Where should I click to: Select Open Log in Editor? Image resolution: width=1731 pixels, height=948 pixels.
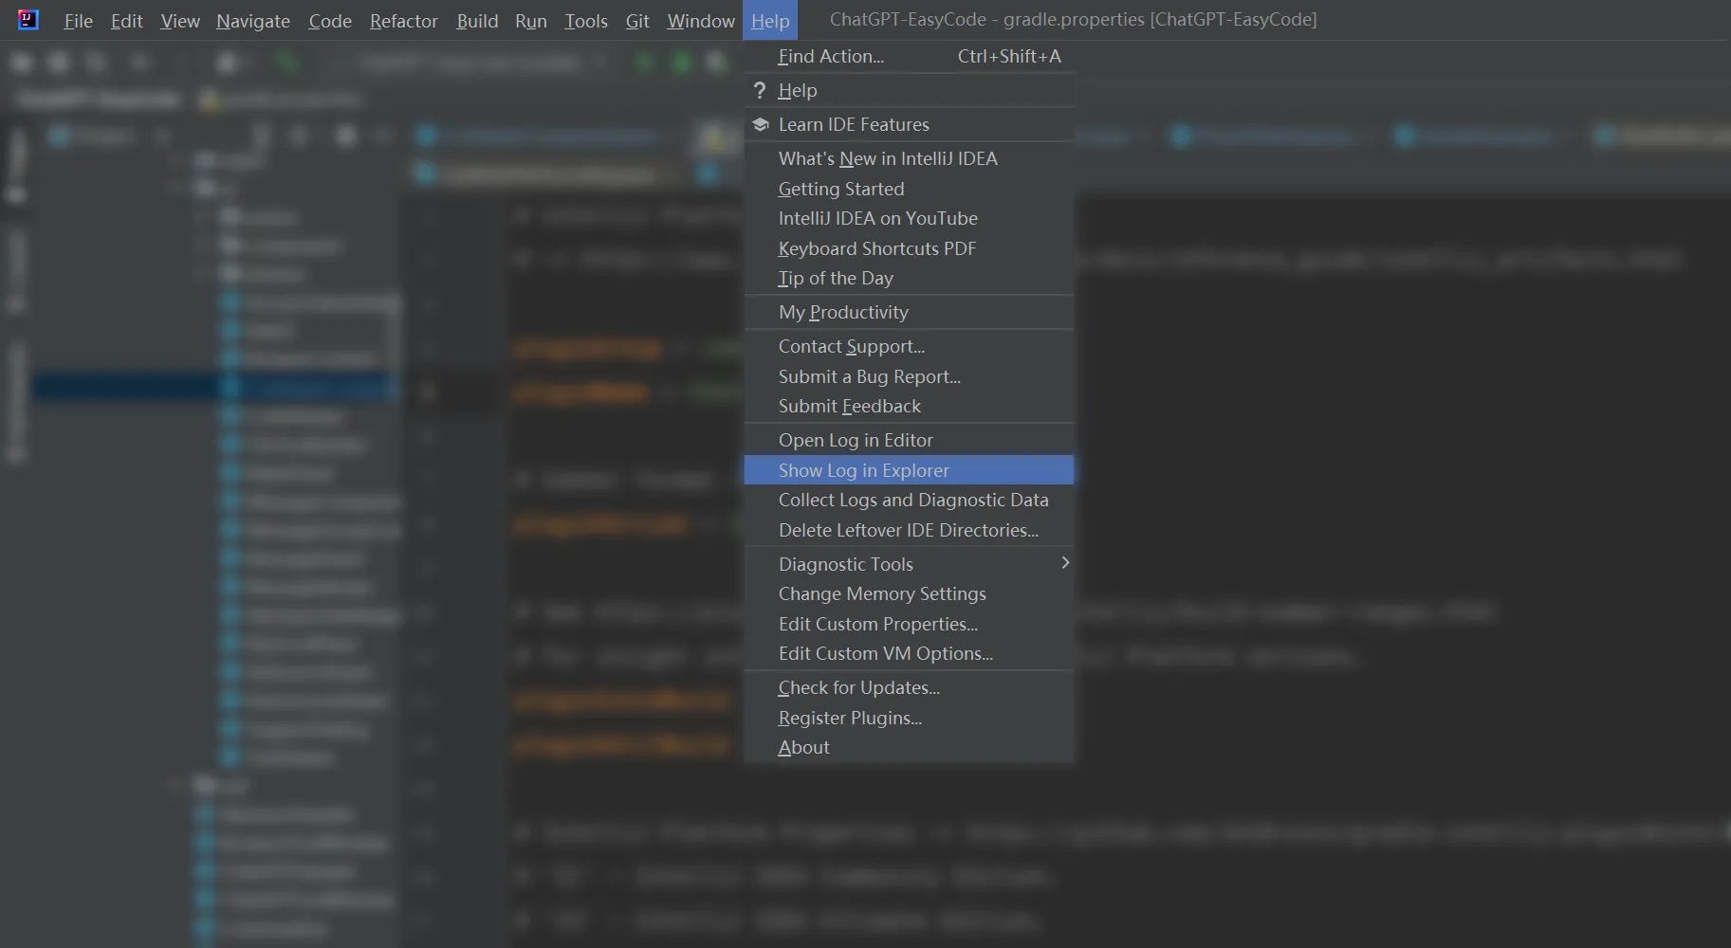(909, 440)
